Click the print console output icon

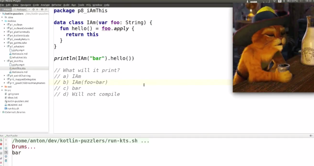point(6,157)
